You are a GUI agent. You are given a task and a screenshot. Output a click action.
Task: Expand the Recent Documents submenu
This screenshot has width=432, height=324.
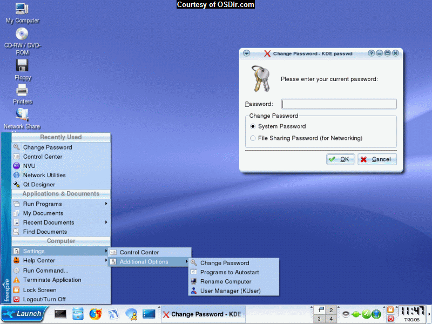coord(61,222)
